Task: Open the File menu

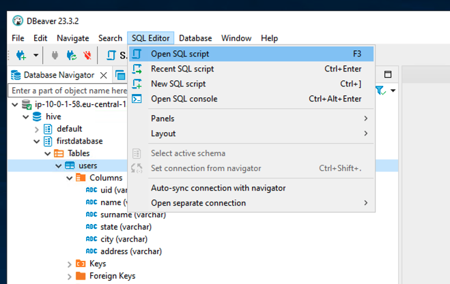Action: [18, 38]
